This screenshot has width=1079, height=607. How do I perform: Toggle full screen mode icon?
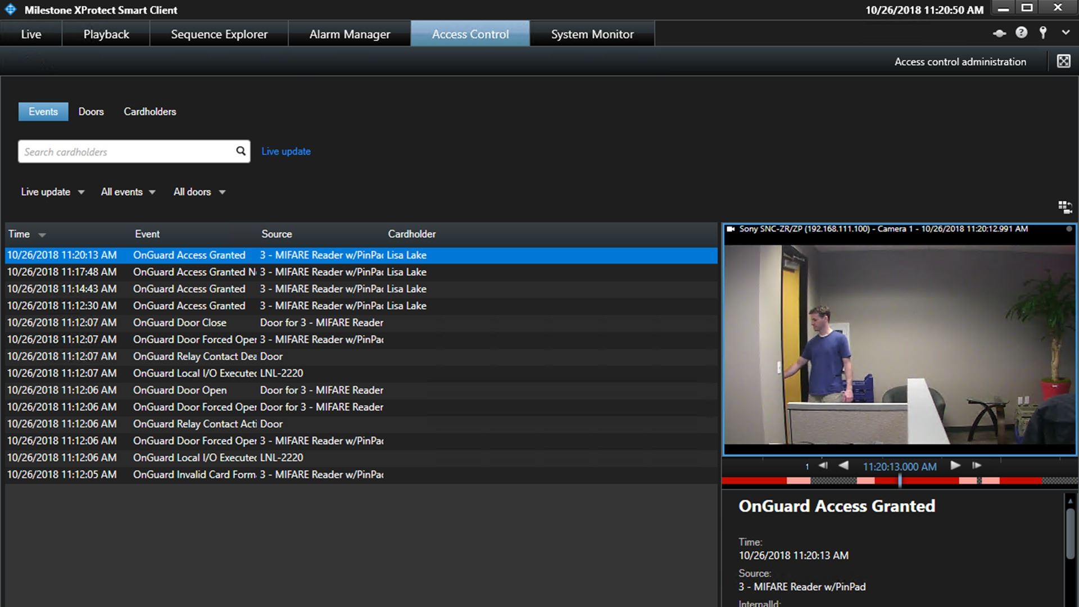(1063, 61)
